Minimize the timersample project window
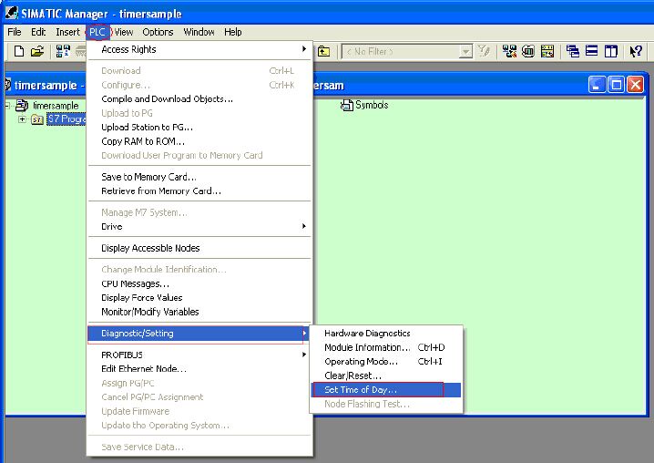654x463 pixels. [597, 85]
